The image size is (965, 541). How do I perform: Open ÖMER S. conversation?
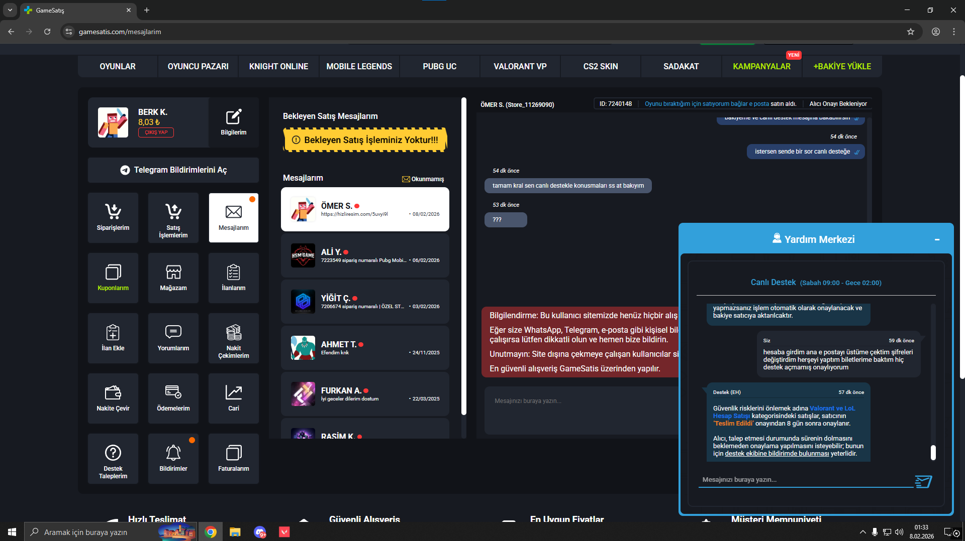point(365,209)
